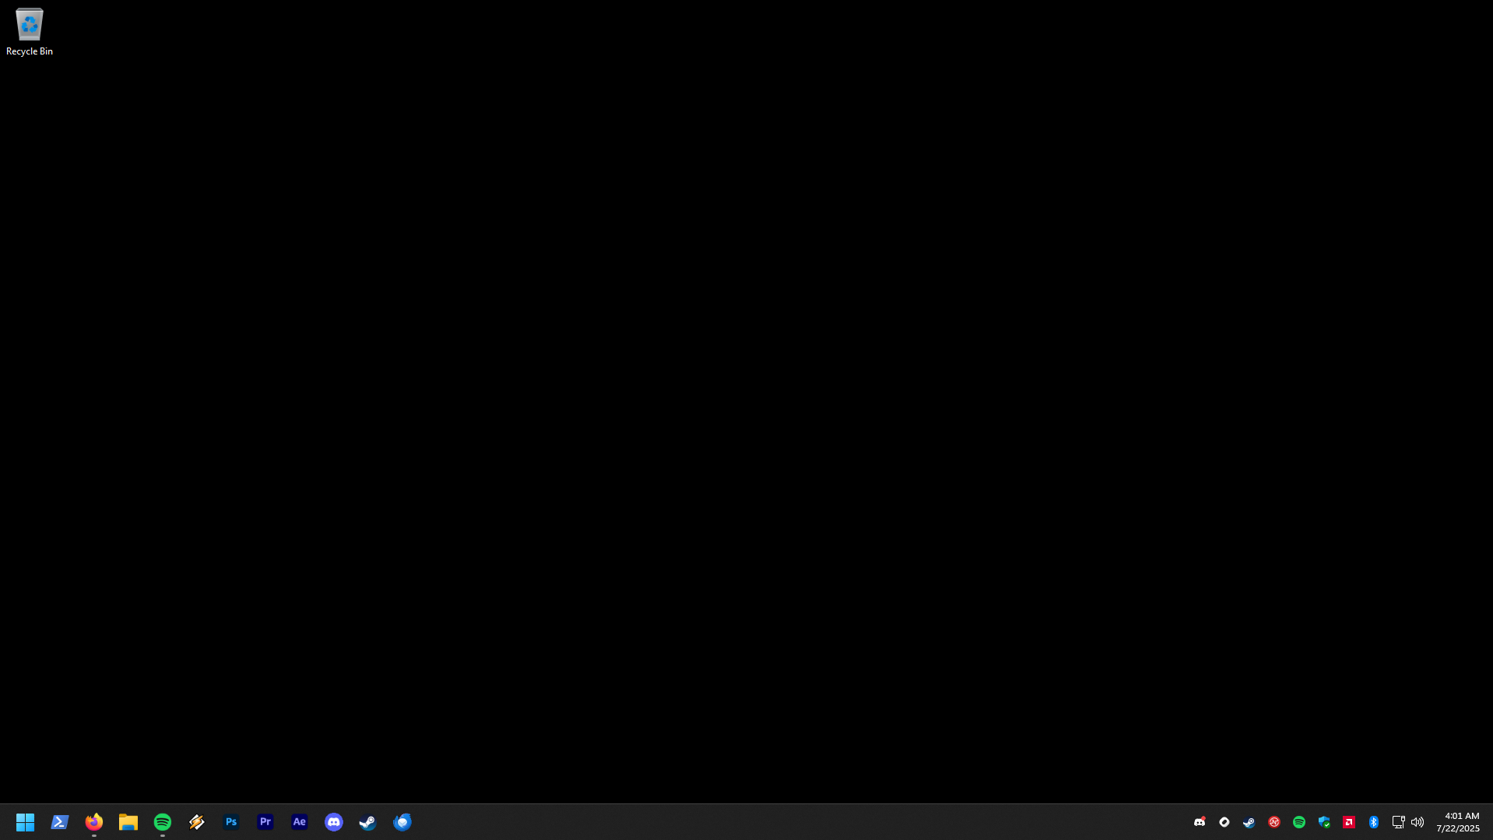Click the Steam system tray icon
This screenshot has height=840, width=1493.
click(1249, 822)
